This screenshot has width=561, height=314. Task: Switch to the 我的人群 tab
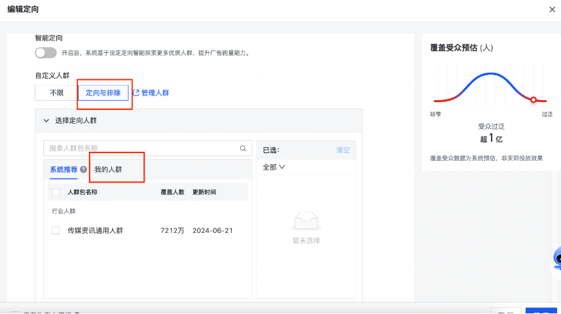tap(108, 169)
